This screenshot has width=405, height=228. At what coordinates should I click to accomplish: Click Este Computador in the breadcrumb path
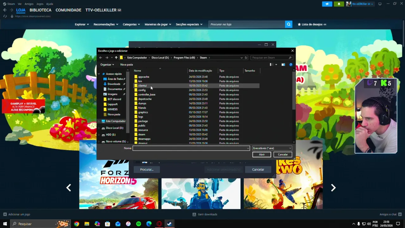click(137, 58)
